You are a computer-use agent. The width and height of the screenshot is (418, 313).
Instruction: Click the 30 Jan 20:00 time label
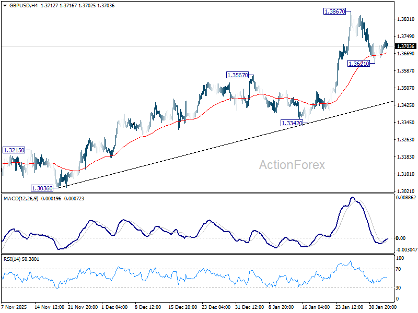383,307
